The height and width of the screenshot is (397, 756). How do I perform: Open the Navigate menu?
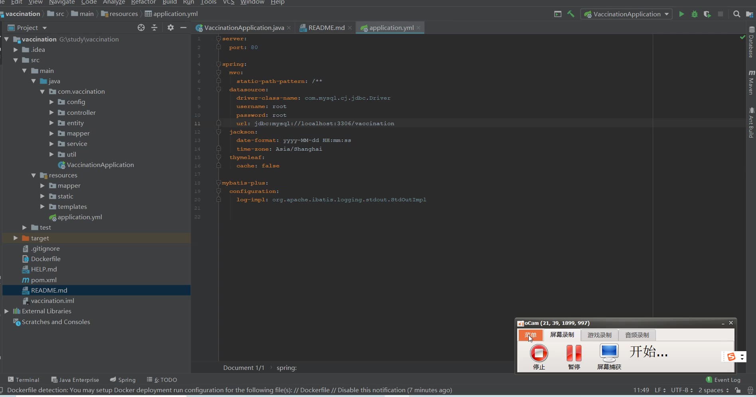[62, 2]
